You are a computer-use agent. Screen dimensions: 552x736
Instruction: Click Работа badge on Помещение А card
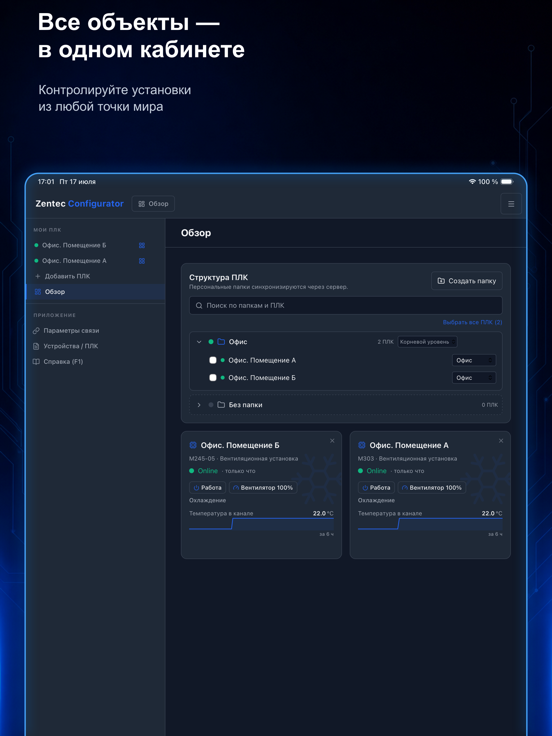(x=376, y=488)
